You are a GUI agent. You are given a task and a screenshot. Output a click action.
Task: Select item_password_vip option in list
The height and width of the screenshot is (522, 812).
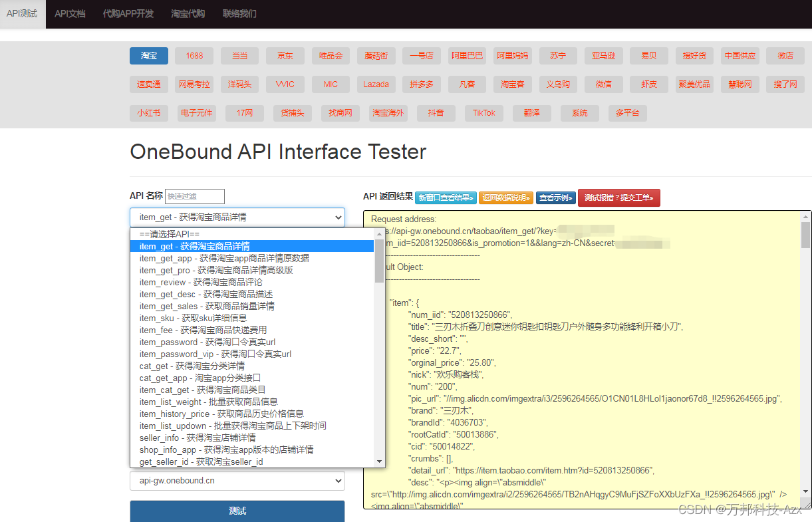[253, 354]
